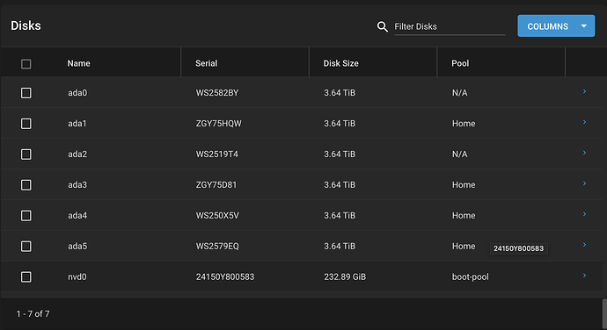Click the Home pool cell for ada1
607x330 pixels.
(464, 124)
